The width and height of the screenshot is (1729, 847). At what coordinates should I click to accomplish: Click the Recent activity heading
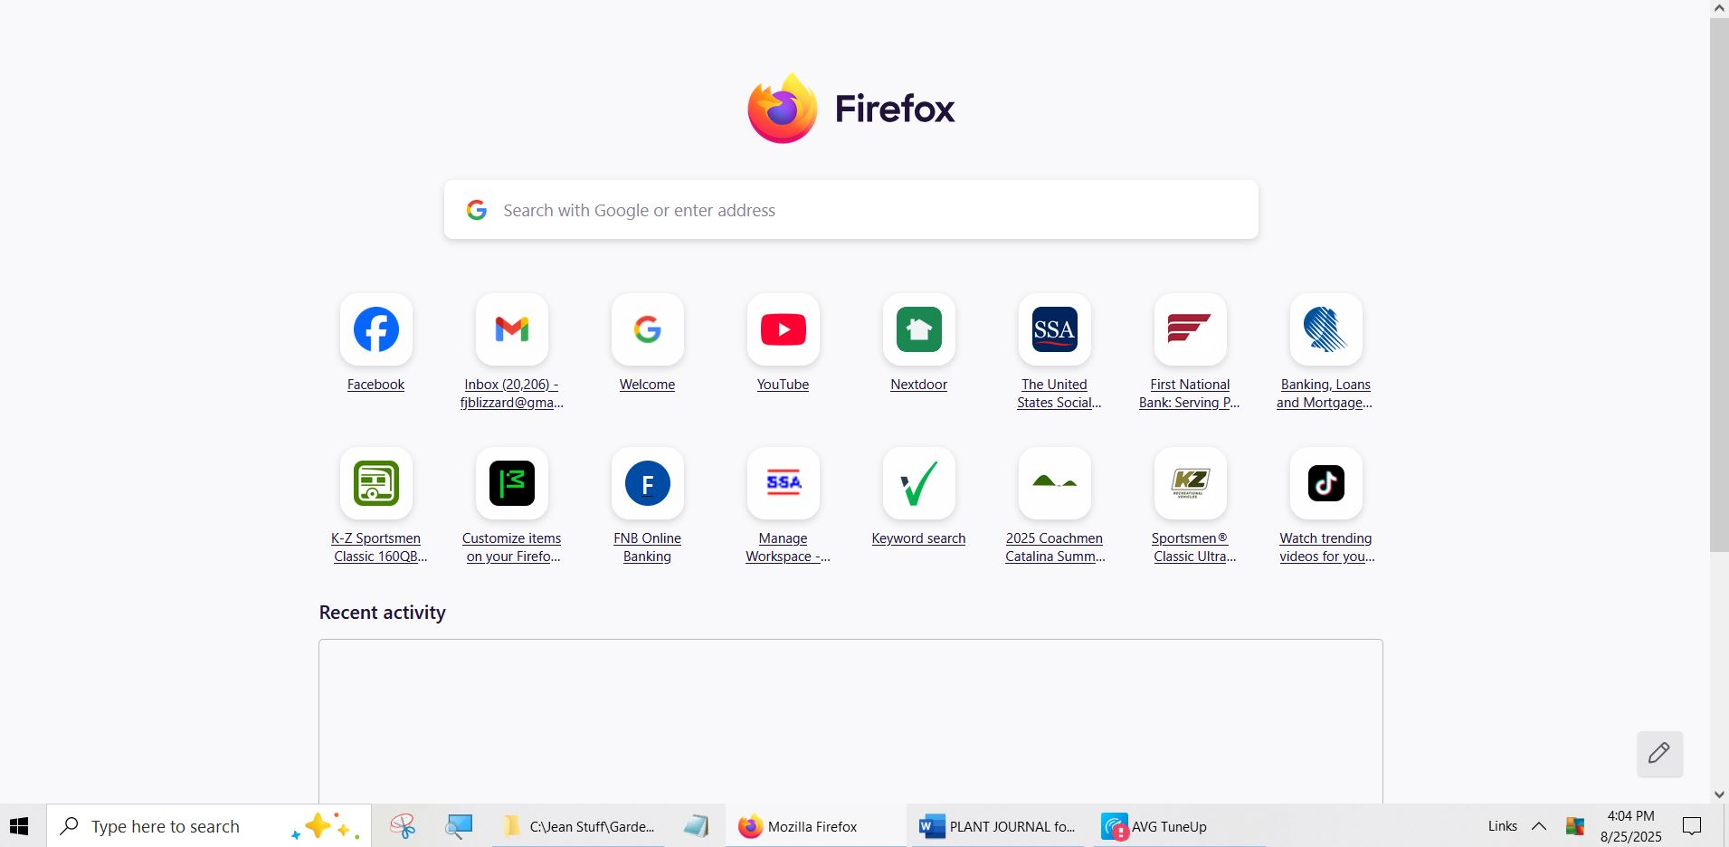[x=383, y=613]
